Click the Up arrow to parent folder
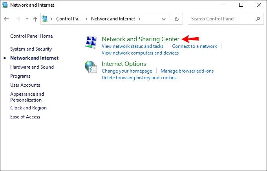The height and width of the screenshot is (171, 267). click(35, 19)
